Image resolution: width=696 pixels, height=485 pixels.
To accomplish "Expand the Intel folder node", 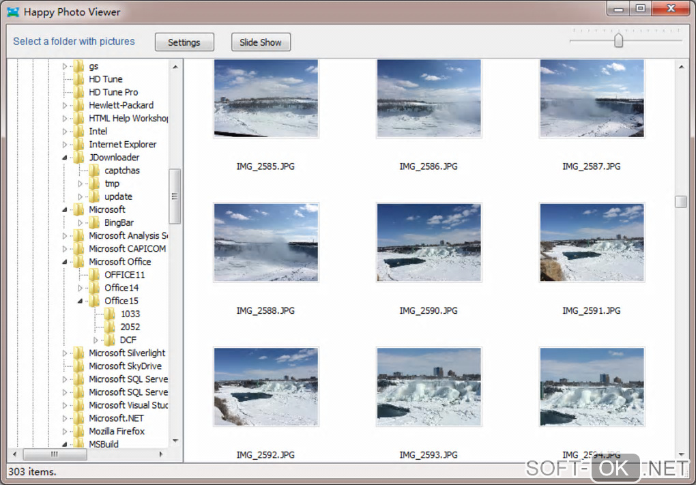I will 65,132.
